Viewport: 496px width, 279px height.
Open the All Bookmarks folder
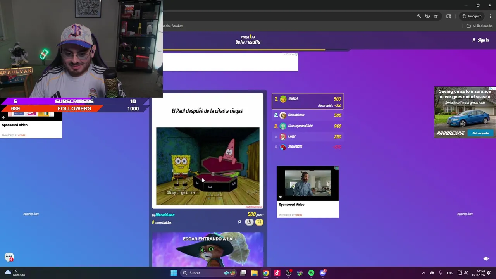pos(479,26)
